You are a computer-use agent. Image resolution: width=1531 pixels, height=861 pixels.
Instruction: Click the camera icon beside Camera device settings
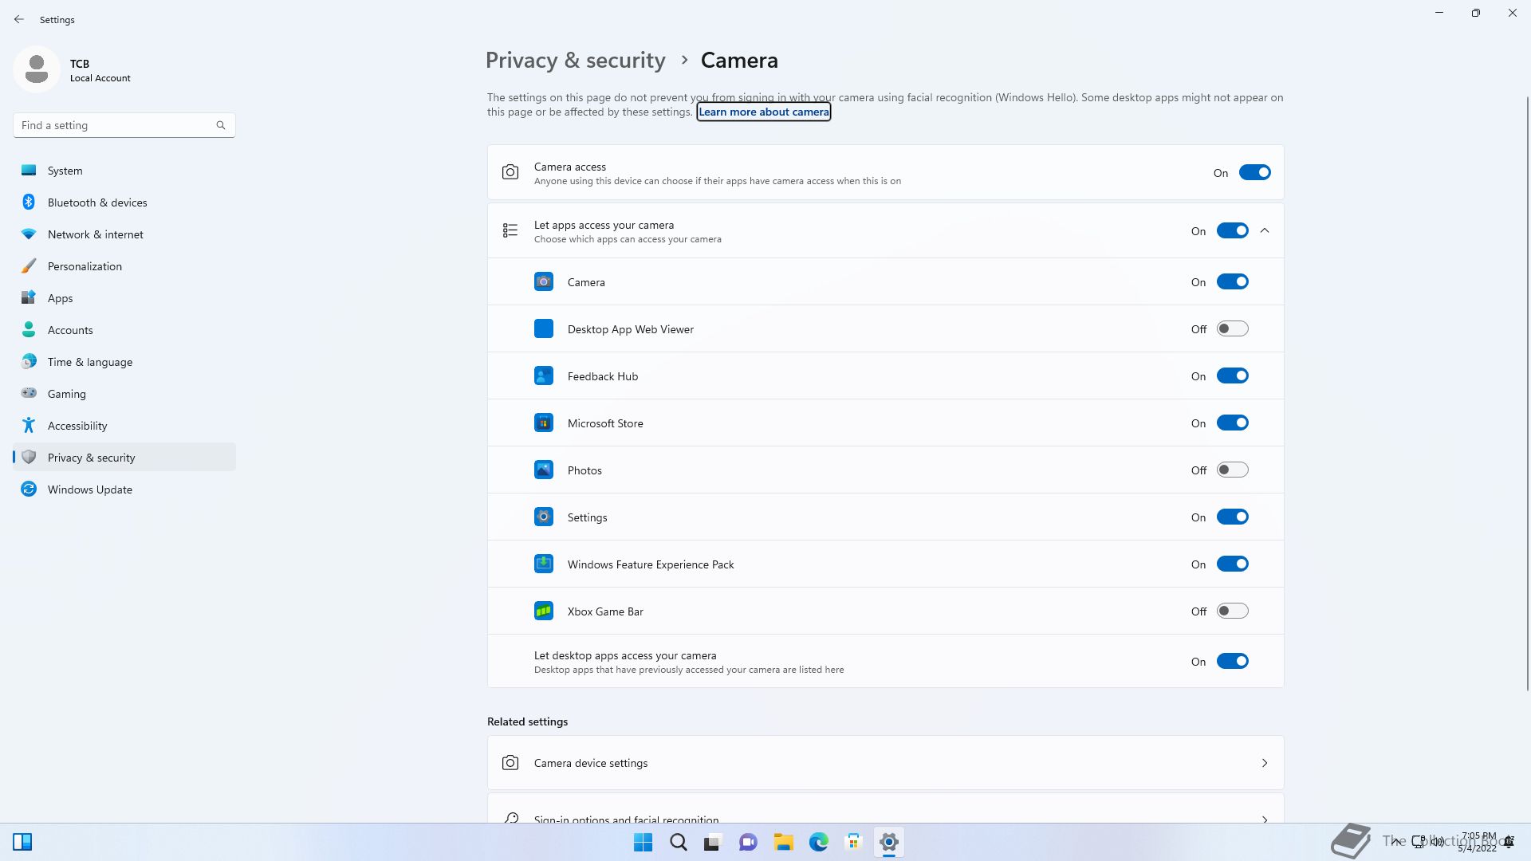pos(510,763)
